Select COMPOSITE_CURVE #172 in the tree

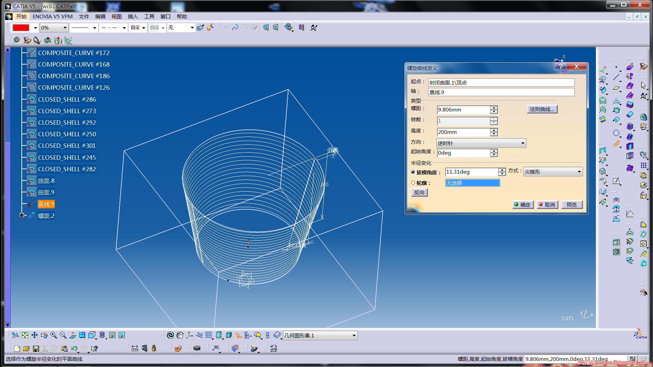74,53
